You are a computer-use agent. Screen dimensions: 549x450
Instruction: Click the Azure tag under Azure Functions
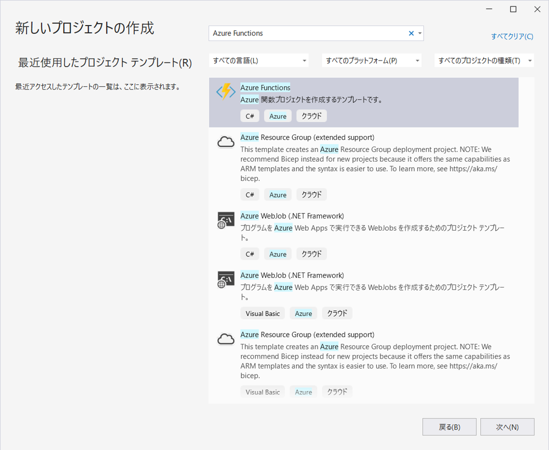278,116
